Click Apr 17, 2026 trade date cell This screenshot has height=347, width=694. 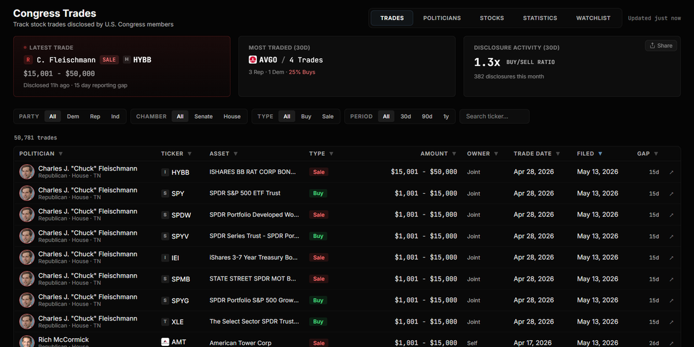[x=534, y=343]
